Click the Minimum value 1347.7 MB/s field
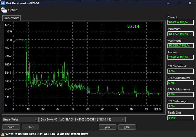196x137 pixels. pyautogui.click(x=181, y=34)
